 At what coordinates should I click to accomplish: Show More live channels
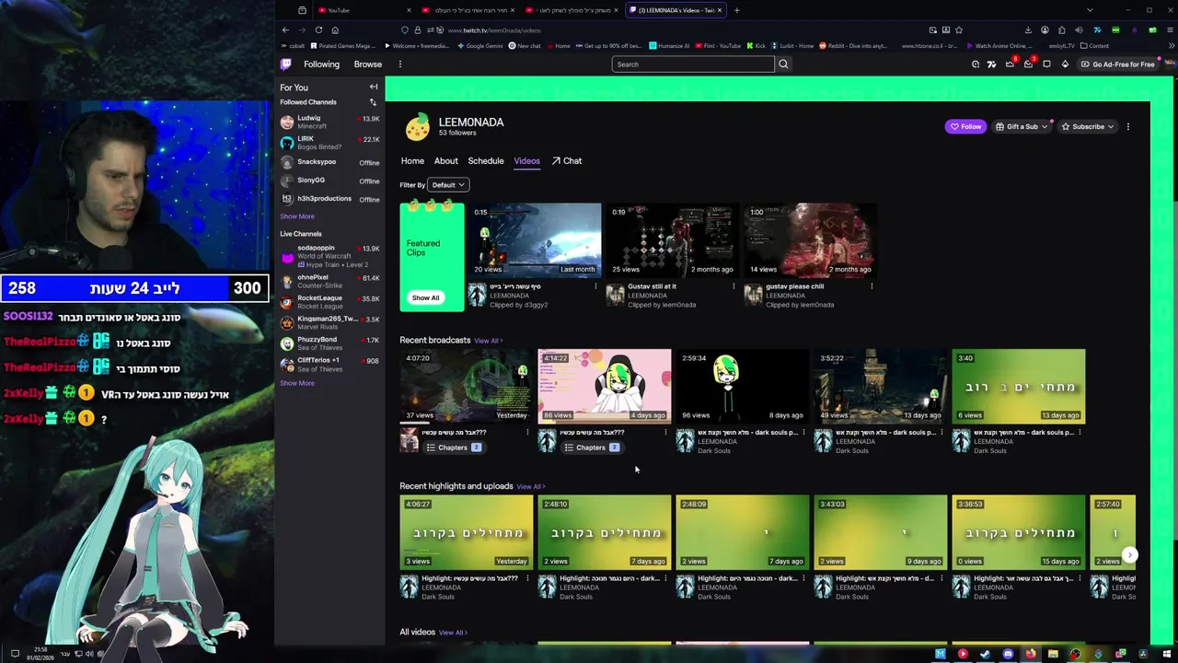click(x=297, y=383)
